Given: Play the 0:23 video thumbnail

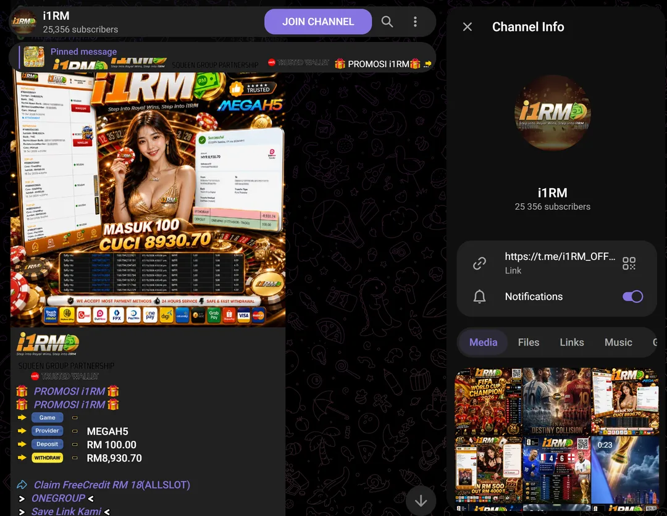Looking at the screenshot, I should [x=625, y=470].
